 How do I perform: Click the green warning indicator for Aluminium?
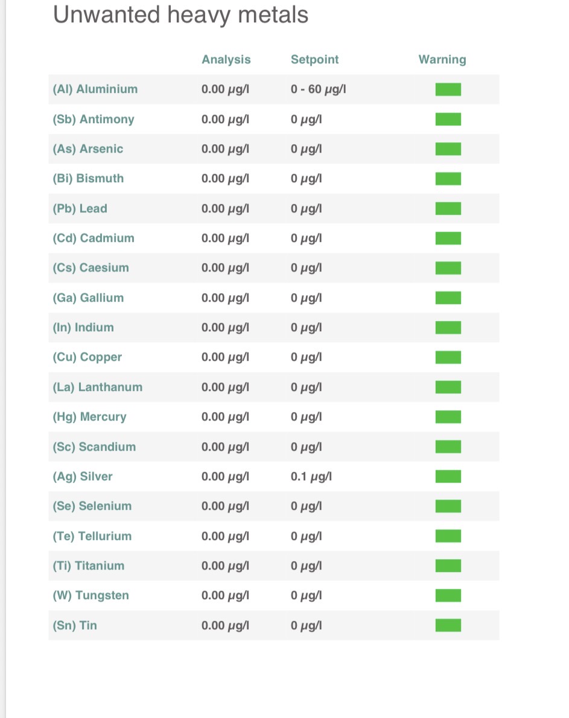point(448,89)
